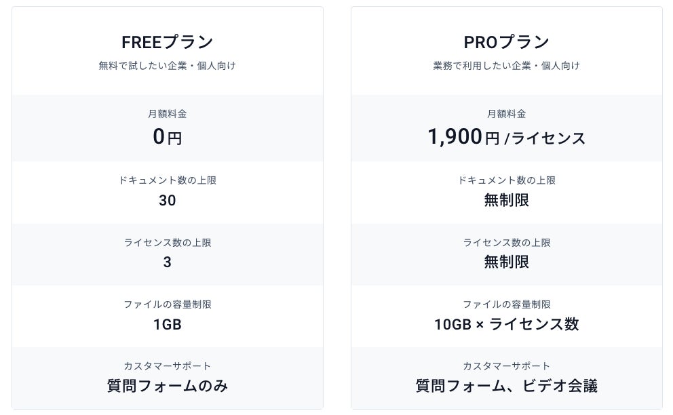Click PRO plan ファイルの容量制限 label
Screen dimensions: 673x415
[x=506, y=304]
